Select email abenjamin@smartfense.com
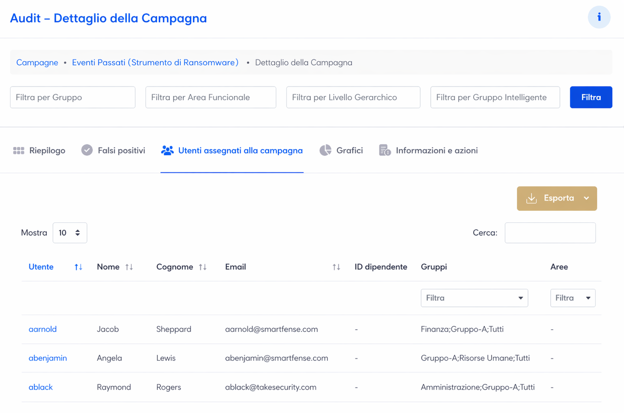This screenshot has height=413, width=624. coord(277,358)
